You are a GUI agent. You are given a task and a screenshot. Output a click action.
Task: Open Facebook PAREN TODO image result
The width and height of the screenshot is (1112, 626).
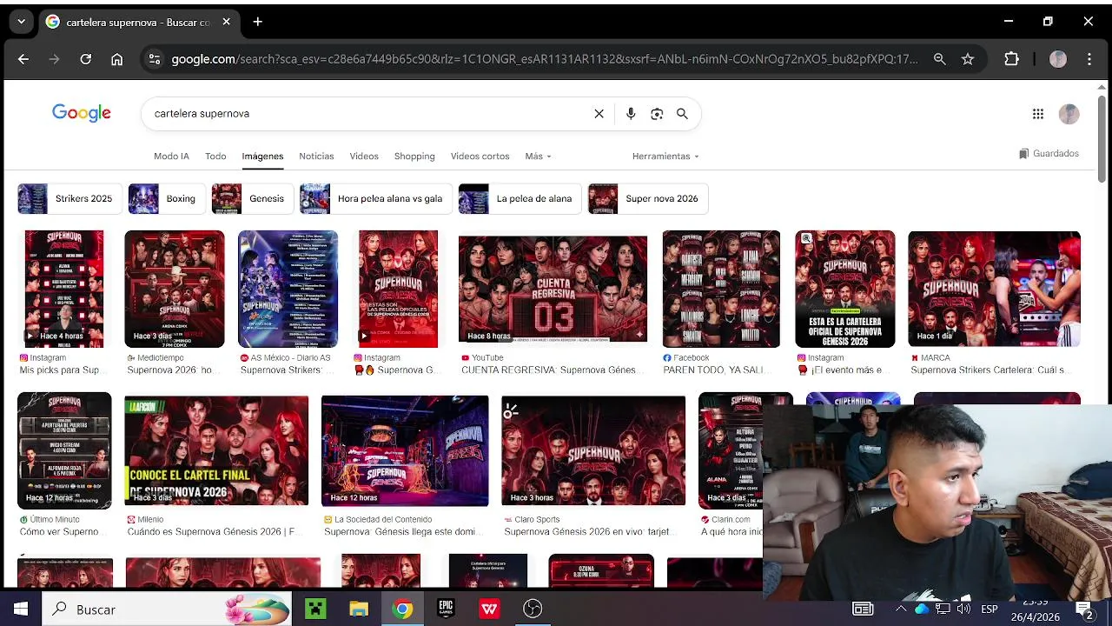pos(721,289)
